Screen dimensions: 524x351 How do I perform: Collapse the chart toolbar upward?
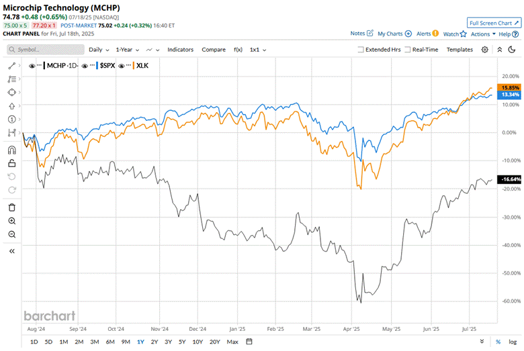(500, 50)
